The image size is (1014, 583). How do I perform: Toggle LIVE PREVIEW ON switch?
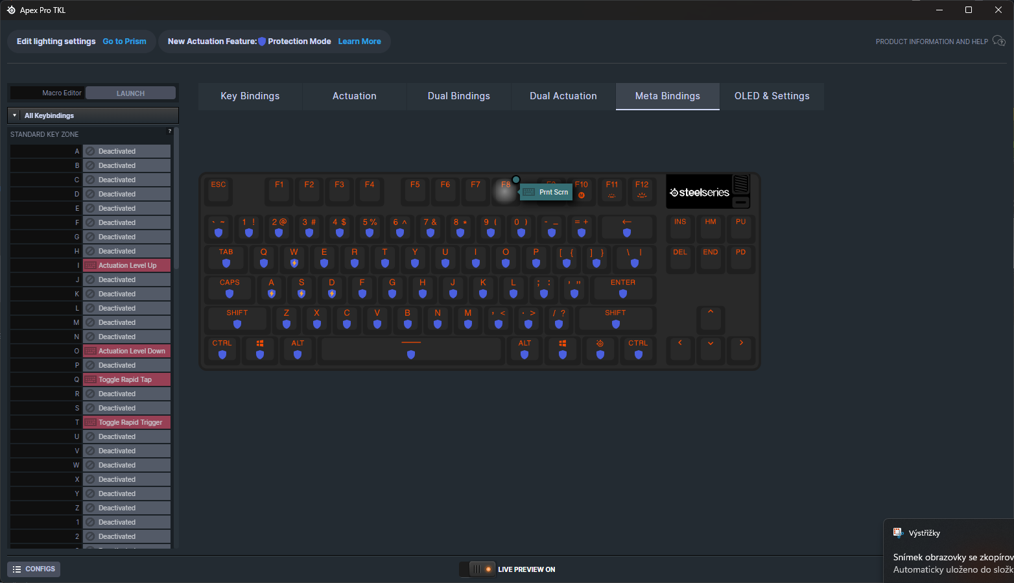pyautogui.click(x=478, y=569)
